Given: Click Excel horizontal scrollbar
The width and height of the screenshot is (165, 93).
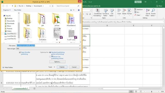Looking at the screenshot, I should 121,89.
